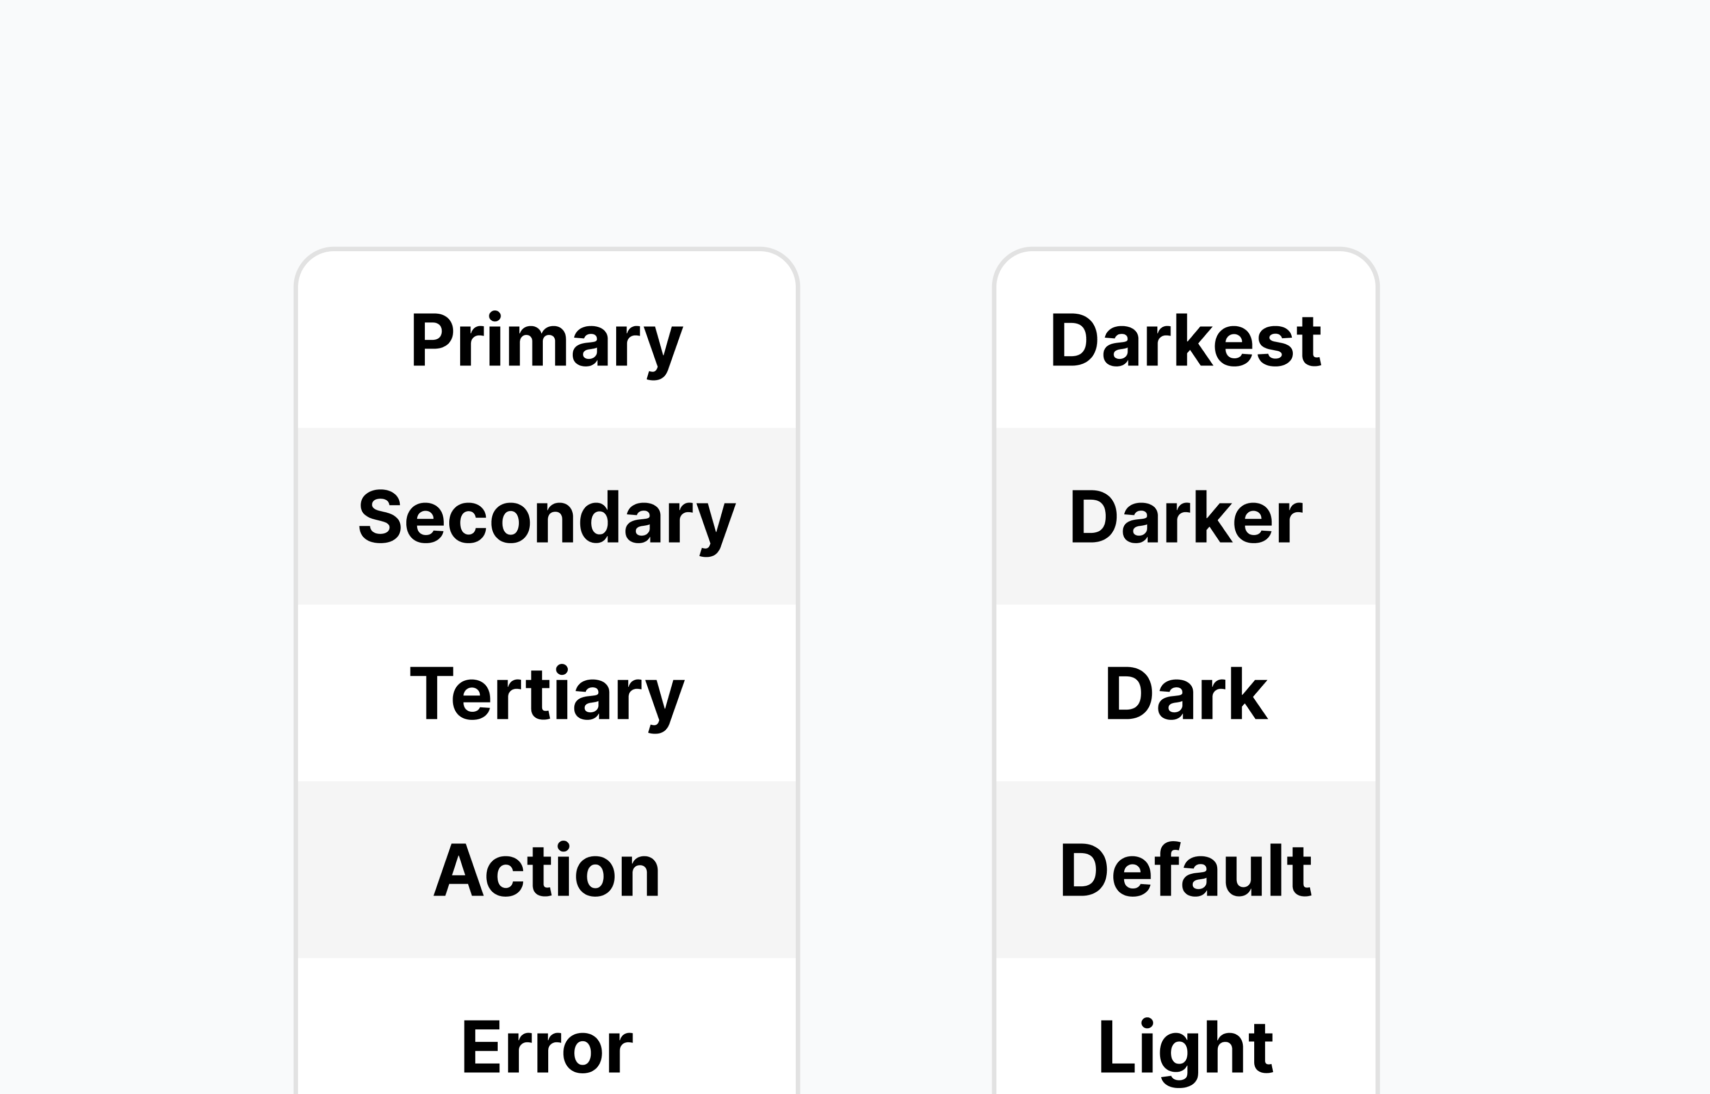Click the Darkest label text

pyautogui.click(x=1186, y=341)
